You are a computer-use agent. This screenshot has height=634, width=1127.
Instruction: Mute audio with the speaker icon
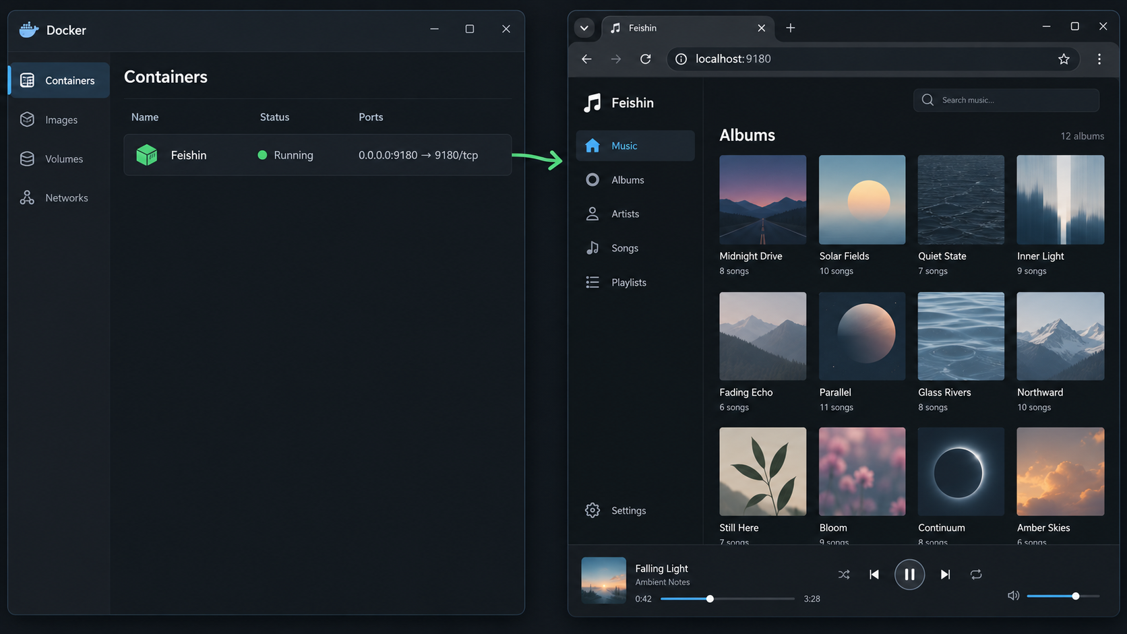pyautogui.click(x=1013, y=596)
